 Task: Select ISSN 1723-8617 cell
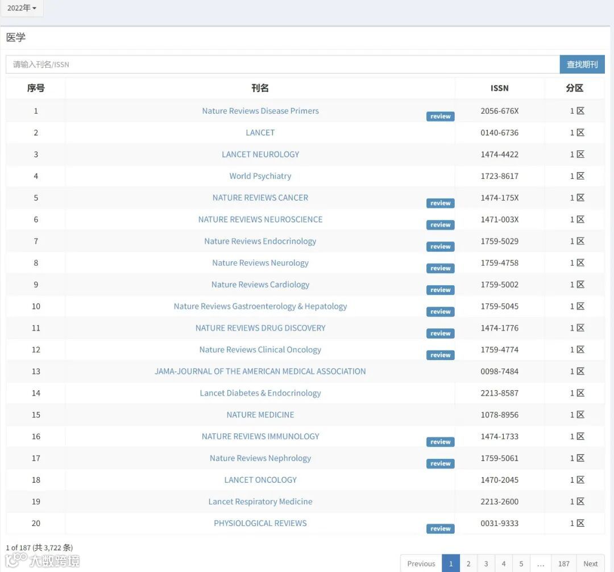[499, 176]
